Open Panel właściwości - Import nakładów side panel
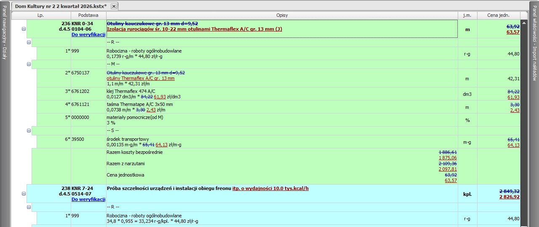 [534, 44]
